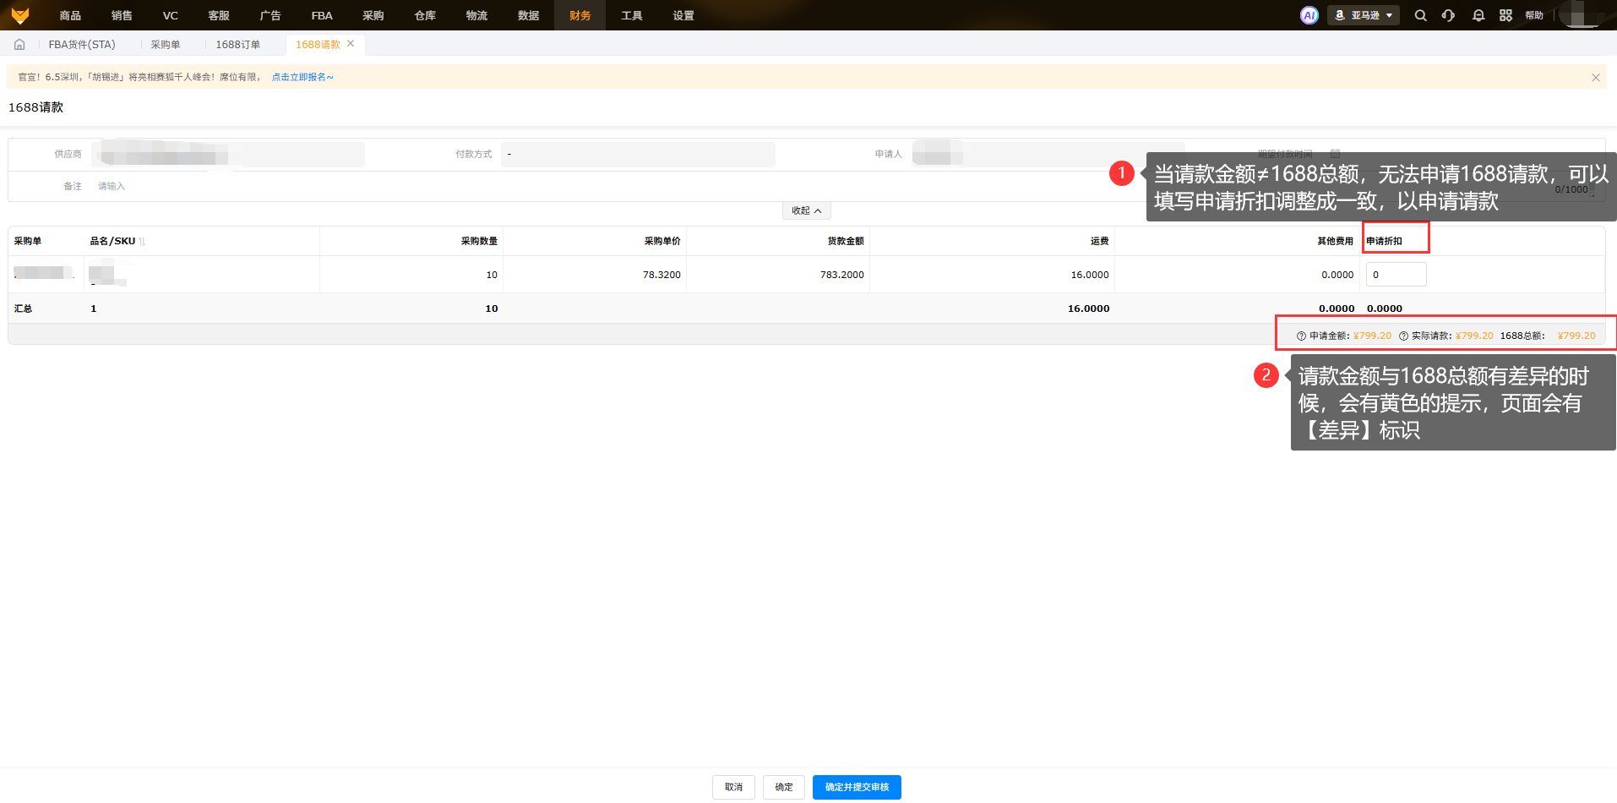Viewport: 1617px width, 803px height.
Task: Click the help icon beside 申请金额
Action: pyautogui.click(x=1301, y=336)
